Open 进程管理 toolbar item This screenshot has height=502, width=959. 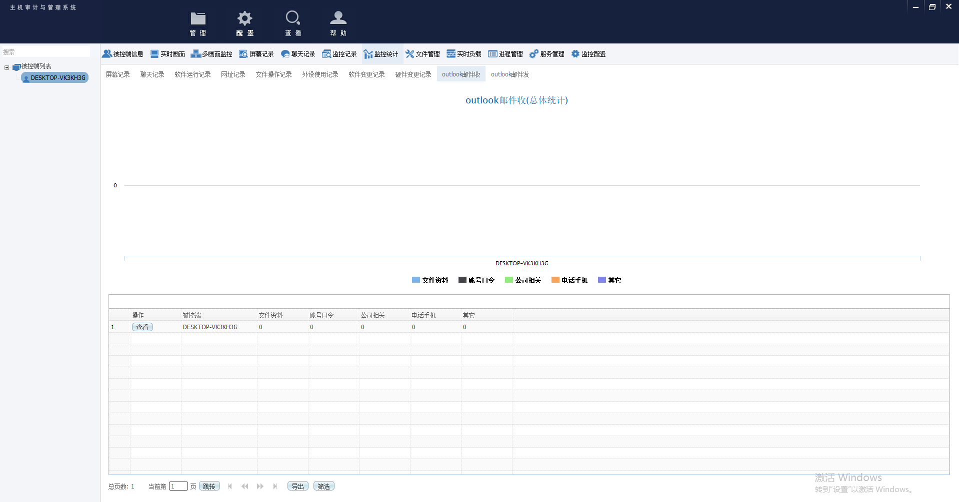505,54
